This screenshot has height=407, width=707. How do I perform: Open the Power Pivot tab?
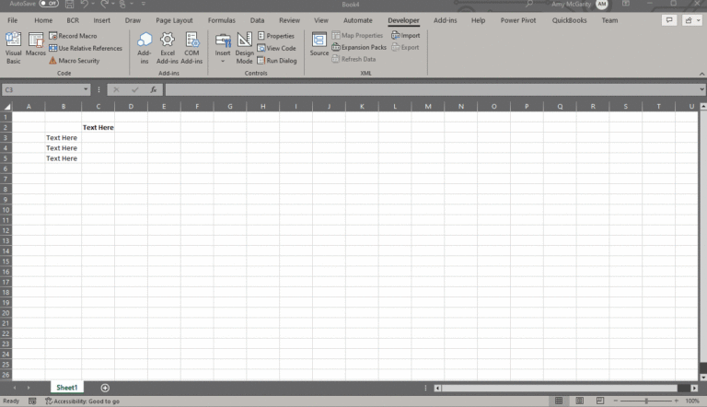(x=516, y=19)
